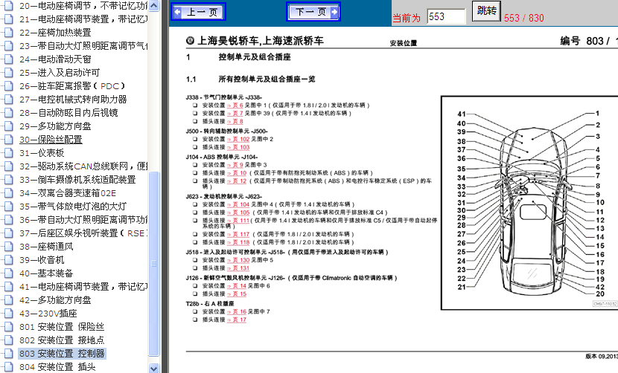Open 804 安装位置 插头

[x=57, y=367]
